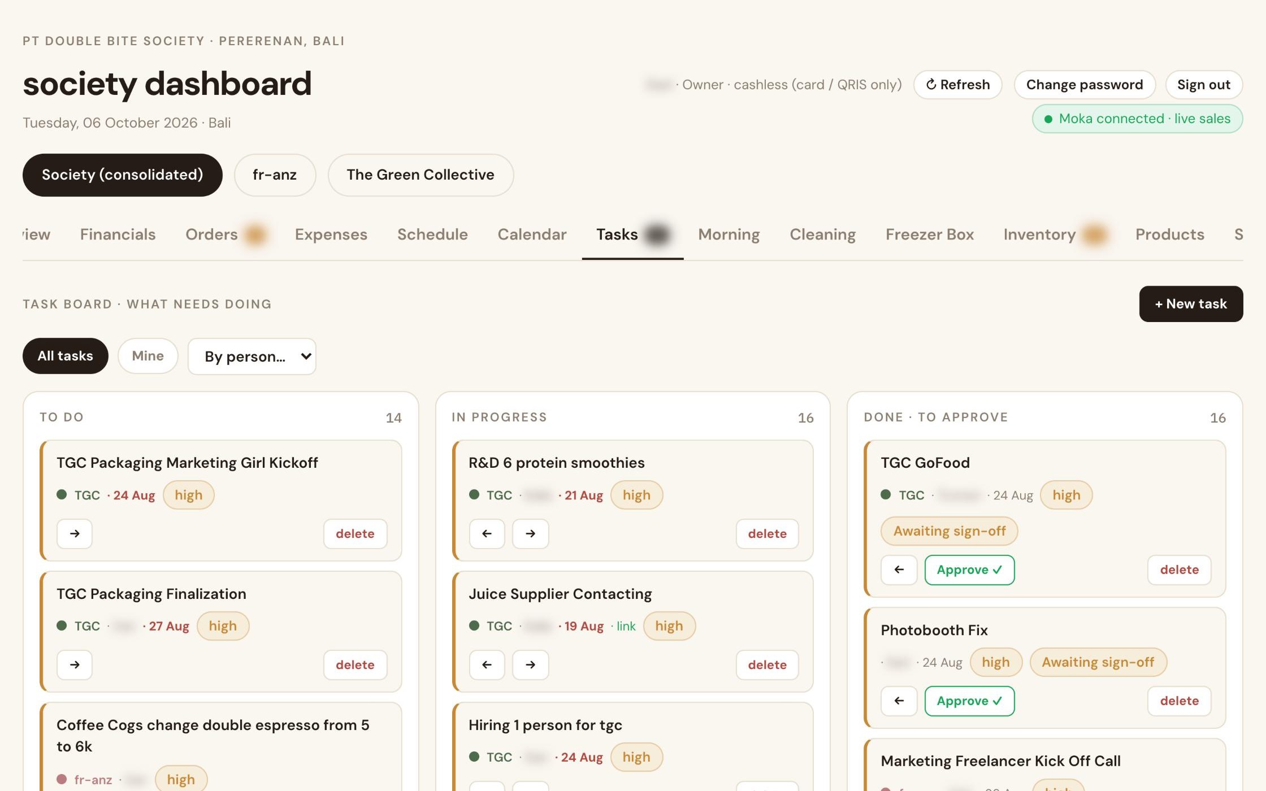Open the Products tab
The width and height of the screenshot is (1266, 791).
point(1170,234)
